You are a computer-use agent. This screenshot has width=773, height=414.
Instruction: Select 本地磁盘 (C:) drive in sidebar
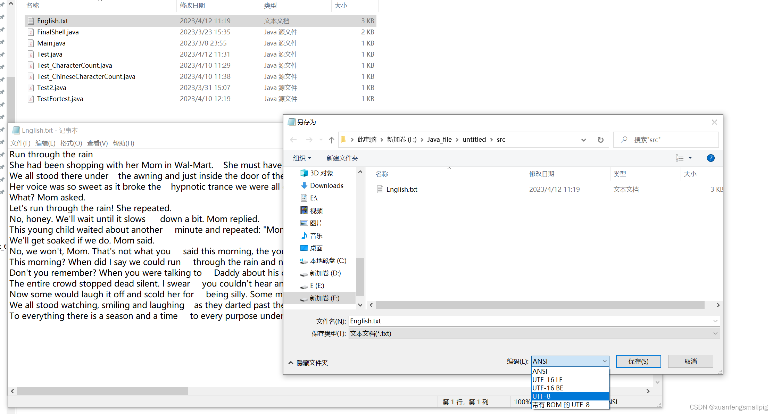point(328,260)
